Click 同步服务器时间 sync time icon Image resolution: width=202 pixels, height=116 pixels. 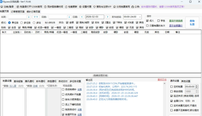tap(45, 7)
